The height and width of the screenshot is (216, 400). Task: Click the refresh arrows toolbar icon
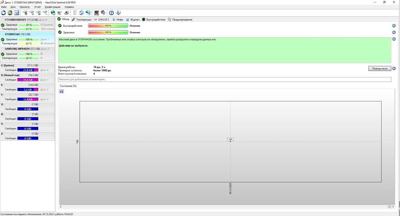(3, 12)
